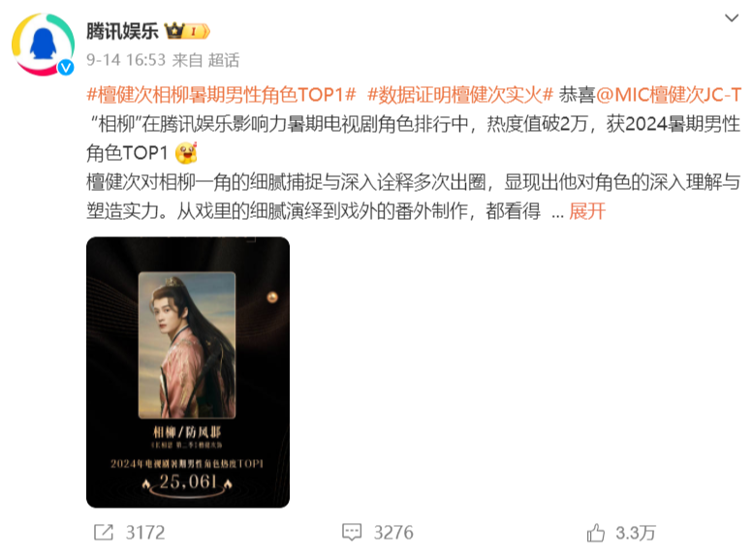Open comments via speech bubble icon

tap(352, 533)
